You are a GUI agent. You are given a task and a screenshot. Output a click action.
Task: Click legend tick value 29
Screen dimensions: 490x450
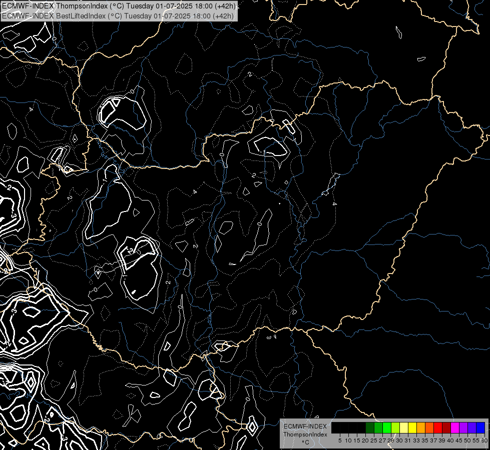(x=390, y=440)
